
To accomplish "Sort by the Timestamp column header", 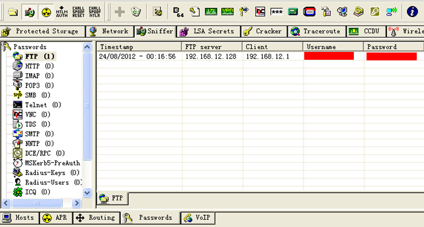I will point(139,46).
